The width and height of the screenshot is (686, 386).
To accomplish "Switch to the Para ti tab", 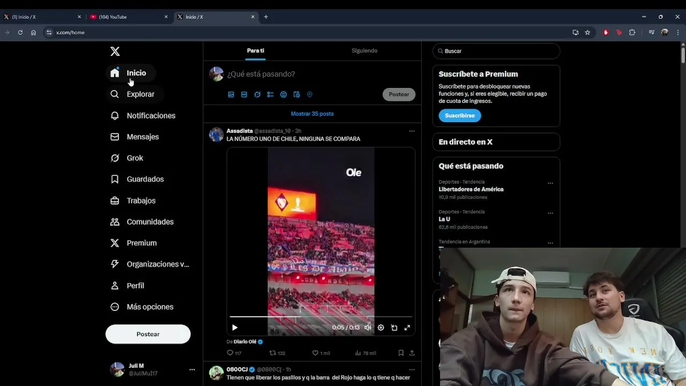I will 256,50.
